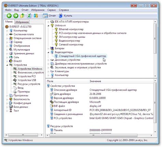This screenshot has height=147, width=162.
Task: Click the Up level arrow icon
Action: (23, 16)
